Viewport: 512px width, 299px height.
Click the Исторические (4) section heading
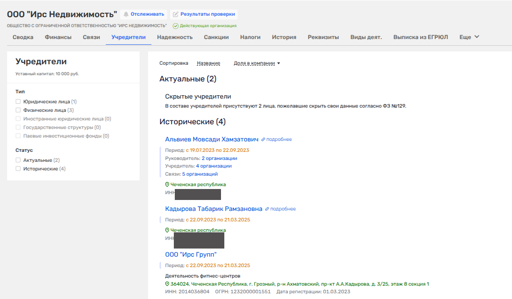(x=192, y=122)
